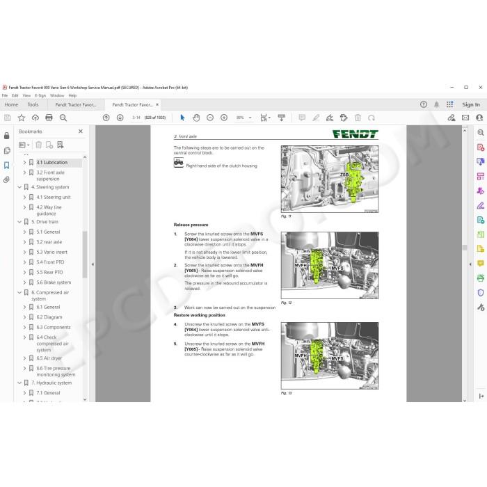Open the File menu
Viewport: 487px width, 487px height.
[5, 96]
